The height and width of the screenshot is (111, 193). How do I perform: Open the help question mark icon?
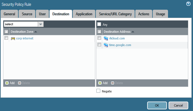click(x=188, y=4)
